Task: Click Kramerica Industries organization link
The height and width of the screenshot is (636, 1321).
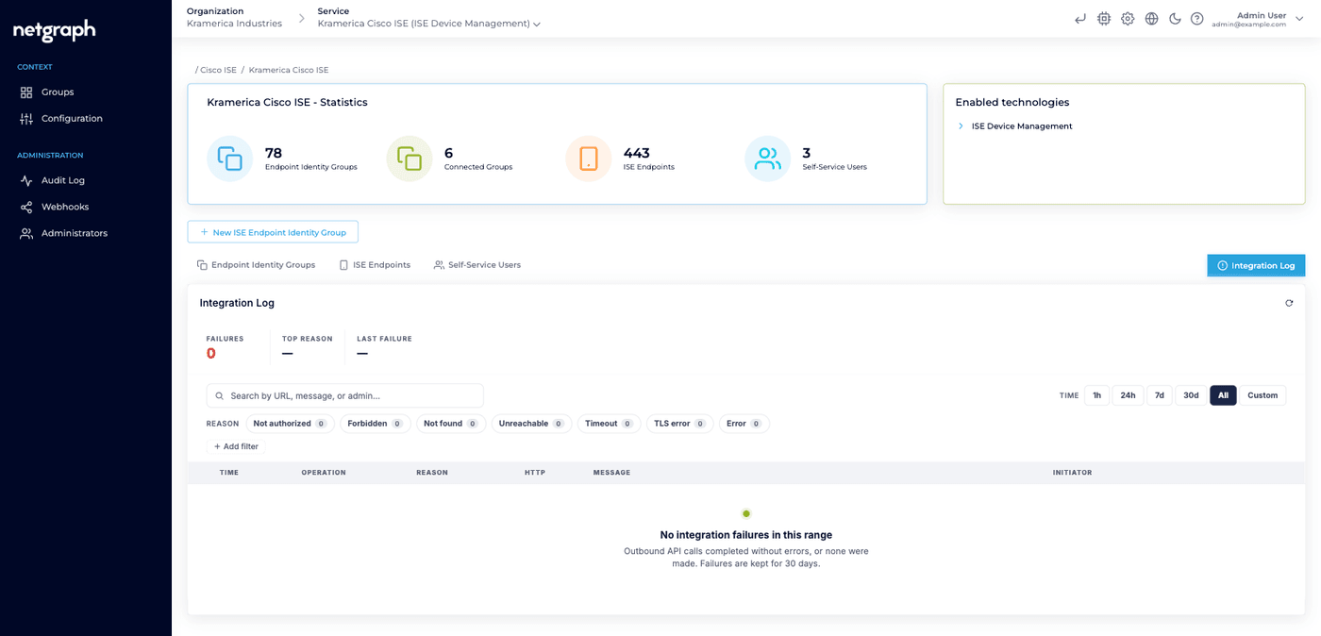Action: (234, 24)
